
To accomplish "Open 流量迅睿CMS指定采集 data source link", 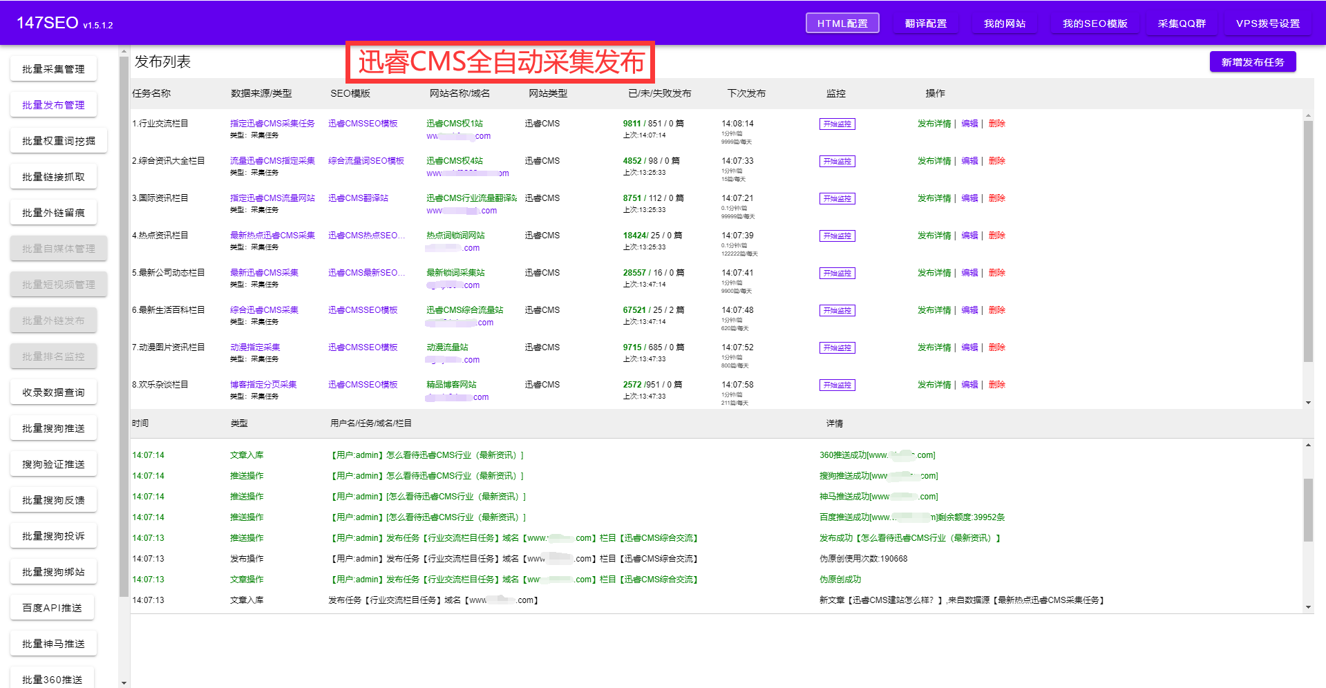I will (272, 161).
